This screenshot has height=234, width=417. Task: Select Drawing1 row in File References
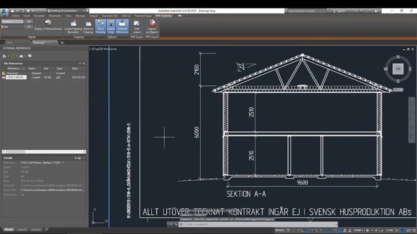(44, 73)
